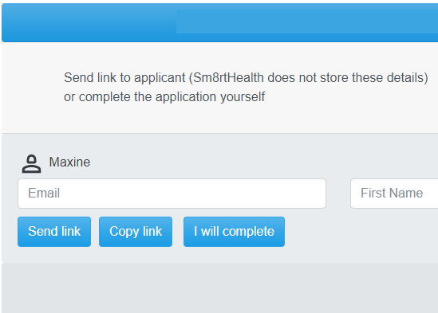Click the blue header bar
Viewport: 438px width, 313px height.
(220, 23)
